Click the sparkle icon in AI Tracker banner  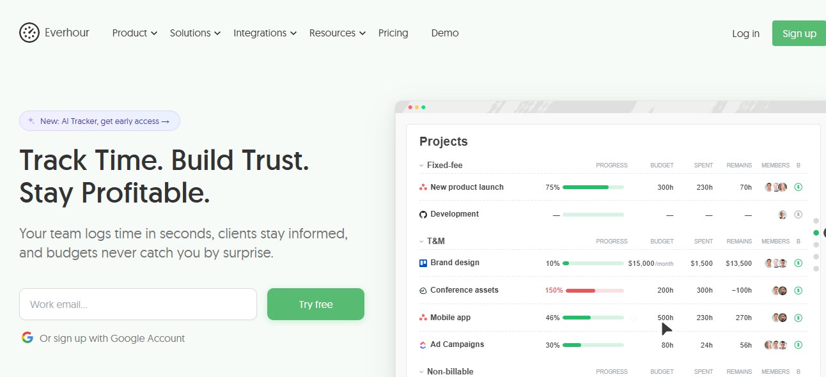click(x=31, y=121)
